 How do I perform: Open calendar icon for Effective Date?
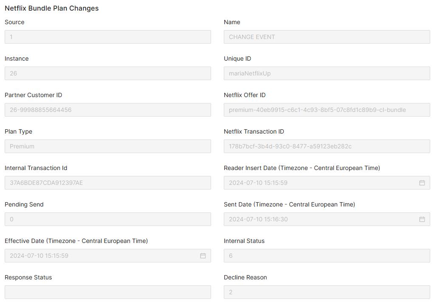click(x=203, y=256)
